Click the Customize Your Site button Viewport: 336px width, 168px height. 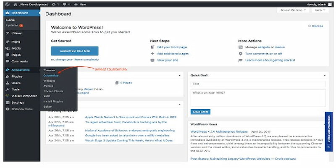(75, 51)
